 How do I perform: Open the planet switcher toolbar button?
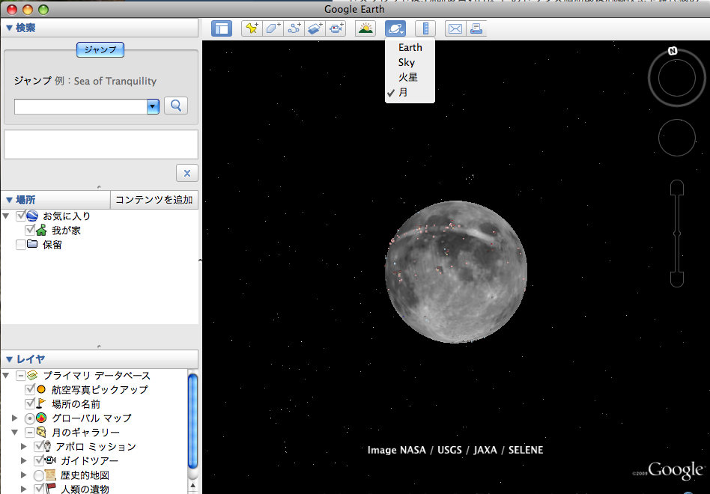click(395, 28)
